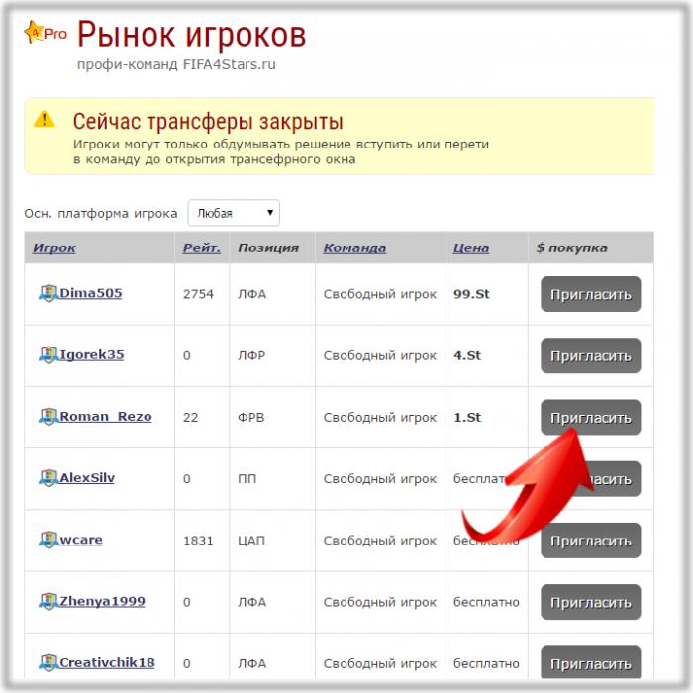Open the Zhenya1999 player profile link
This screenshot has width=693, height=693.
click(102, 601)
